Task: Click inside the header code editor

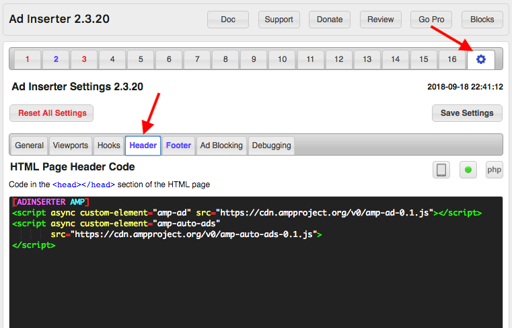Action: (256, 262)
